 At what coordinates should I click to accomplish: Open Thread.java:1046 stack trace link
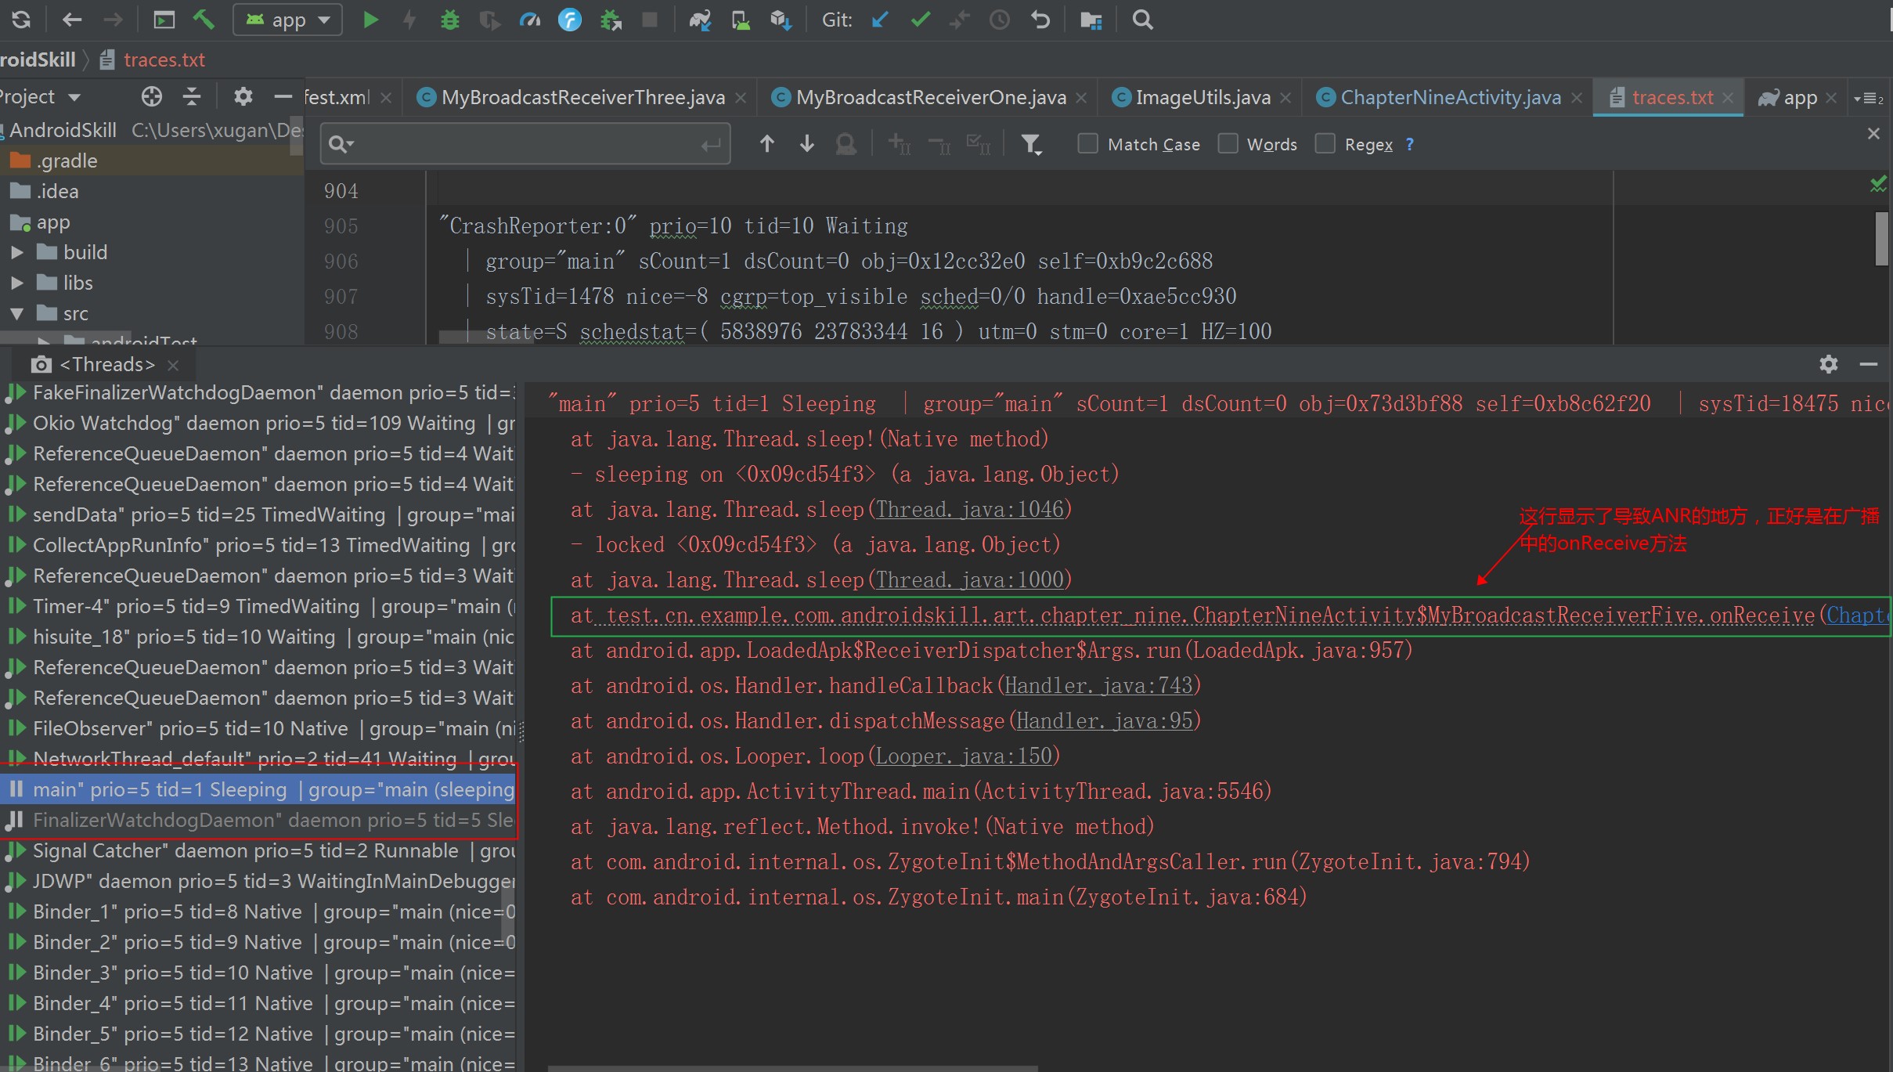(969, 509)
